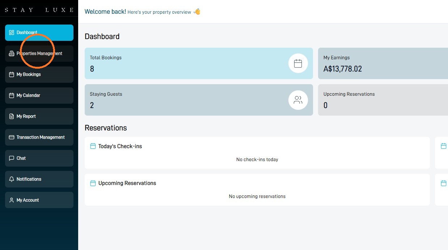Click the Upcoming Reservations panel title

point(127,183)
